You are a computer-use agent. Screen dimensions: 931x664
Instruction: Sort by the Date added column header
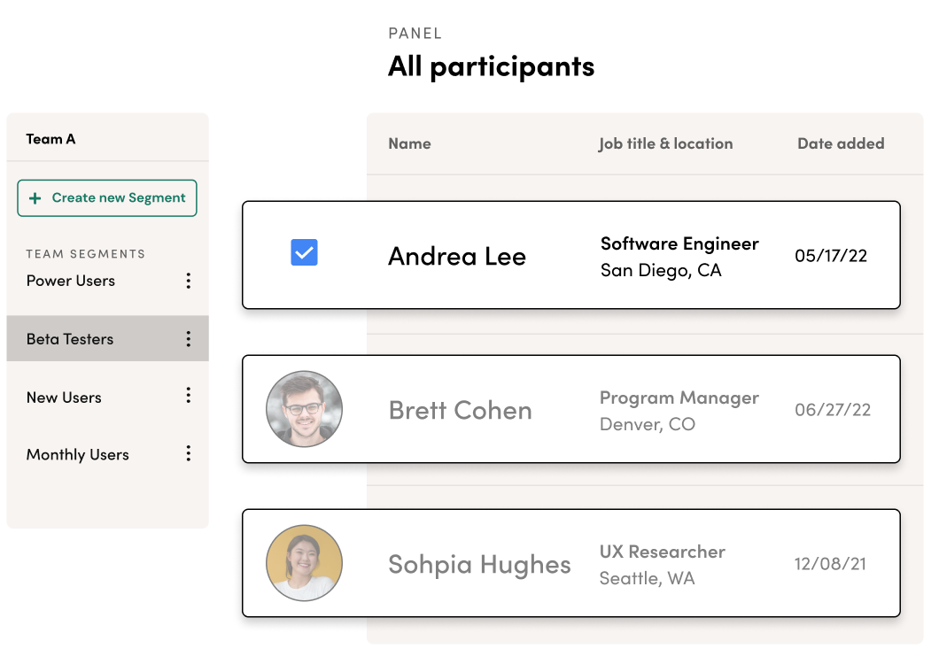(x=840, y=143)
